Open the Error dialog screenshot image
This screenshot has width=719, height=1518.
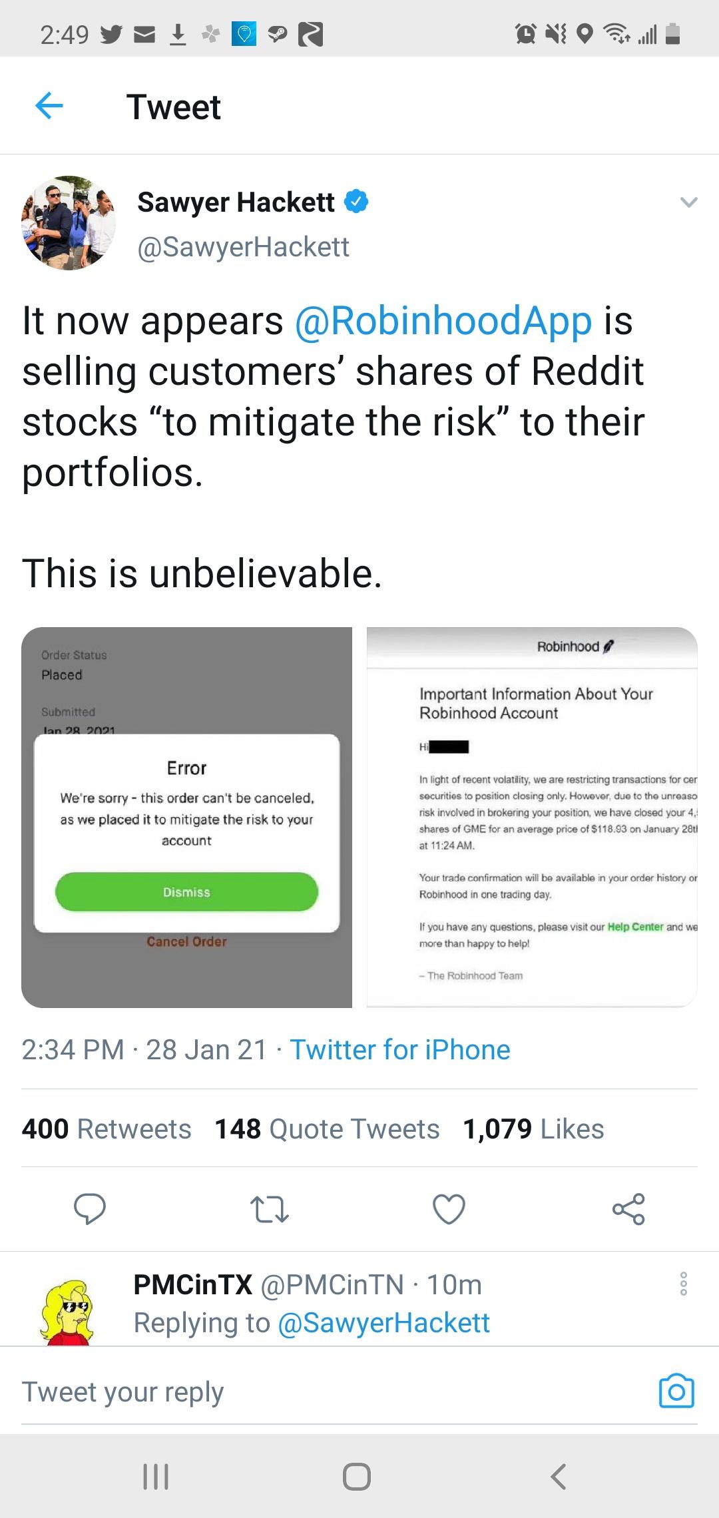[x=186, y=817]
